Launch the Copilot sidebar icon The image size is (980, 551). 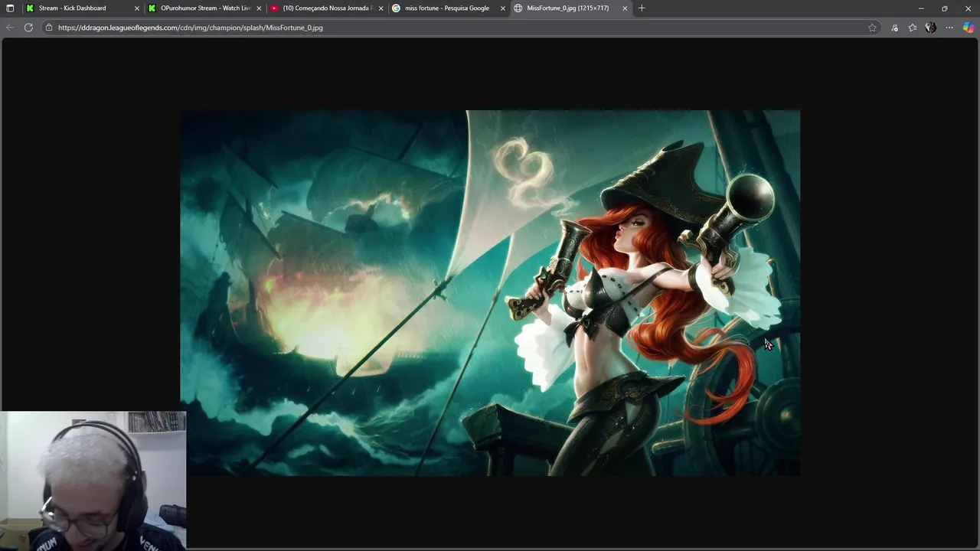[x=969, y=28]
